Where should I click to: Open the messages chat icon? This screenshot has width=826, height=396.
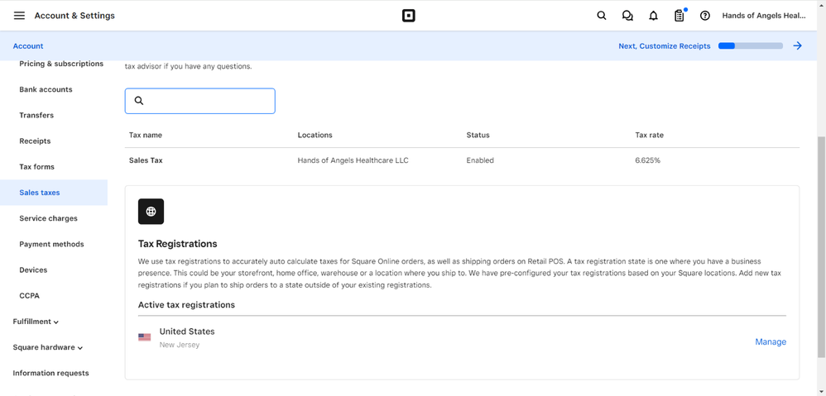coord(627,16)
